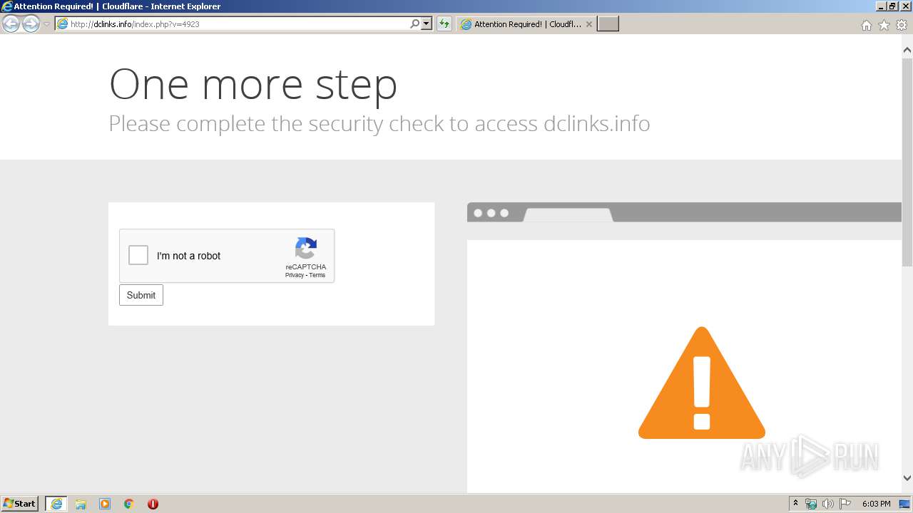Click the reCAPTCHA logo
913x513 pixels.
[x=306, y=249]
